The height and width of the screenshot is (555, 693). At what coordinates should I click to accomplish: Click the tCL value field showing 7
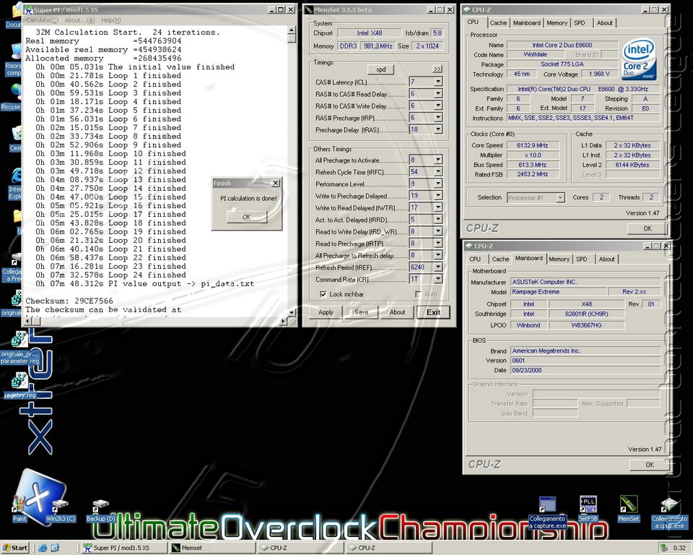point(421,82)
